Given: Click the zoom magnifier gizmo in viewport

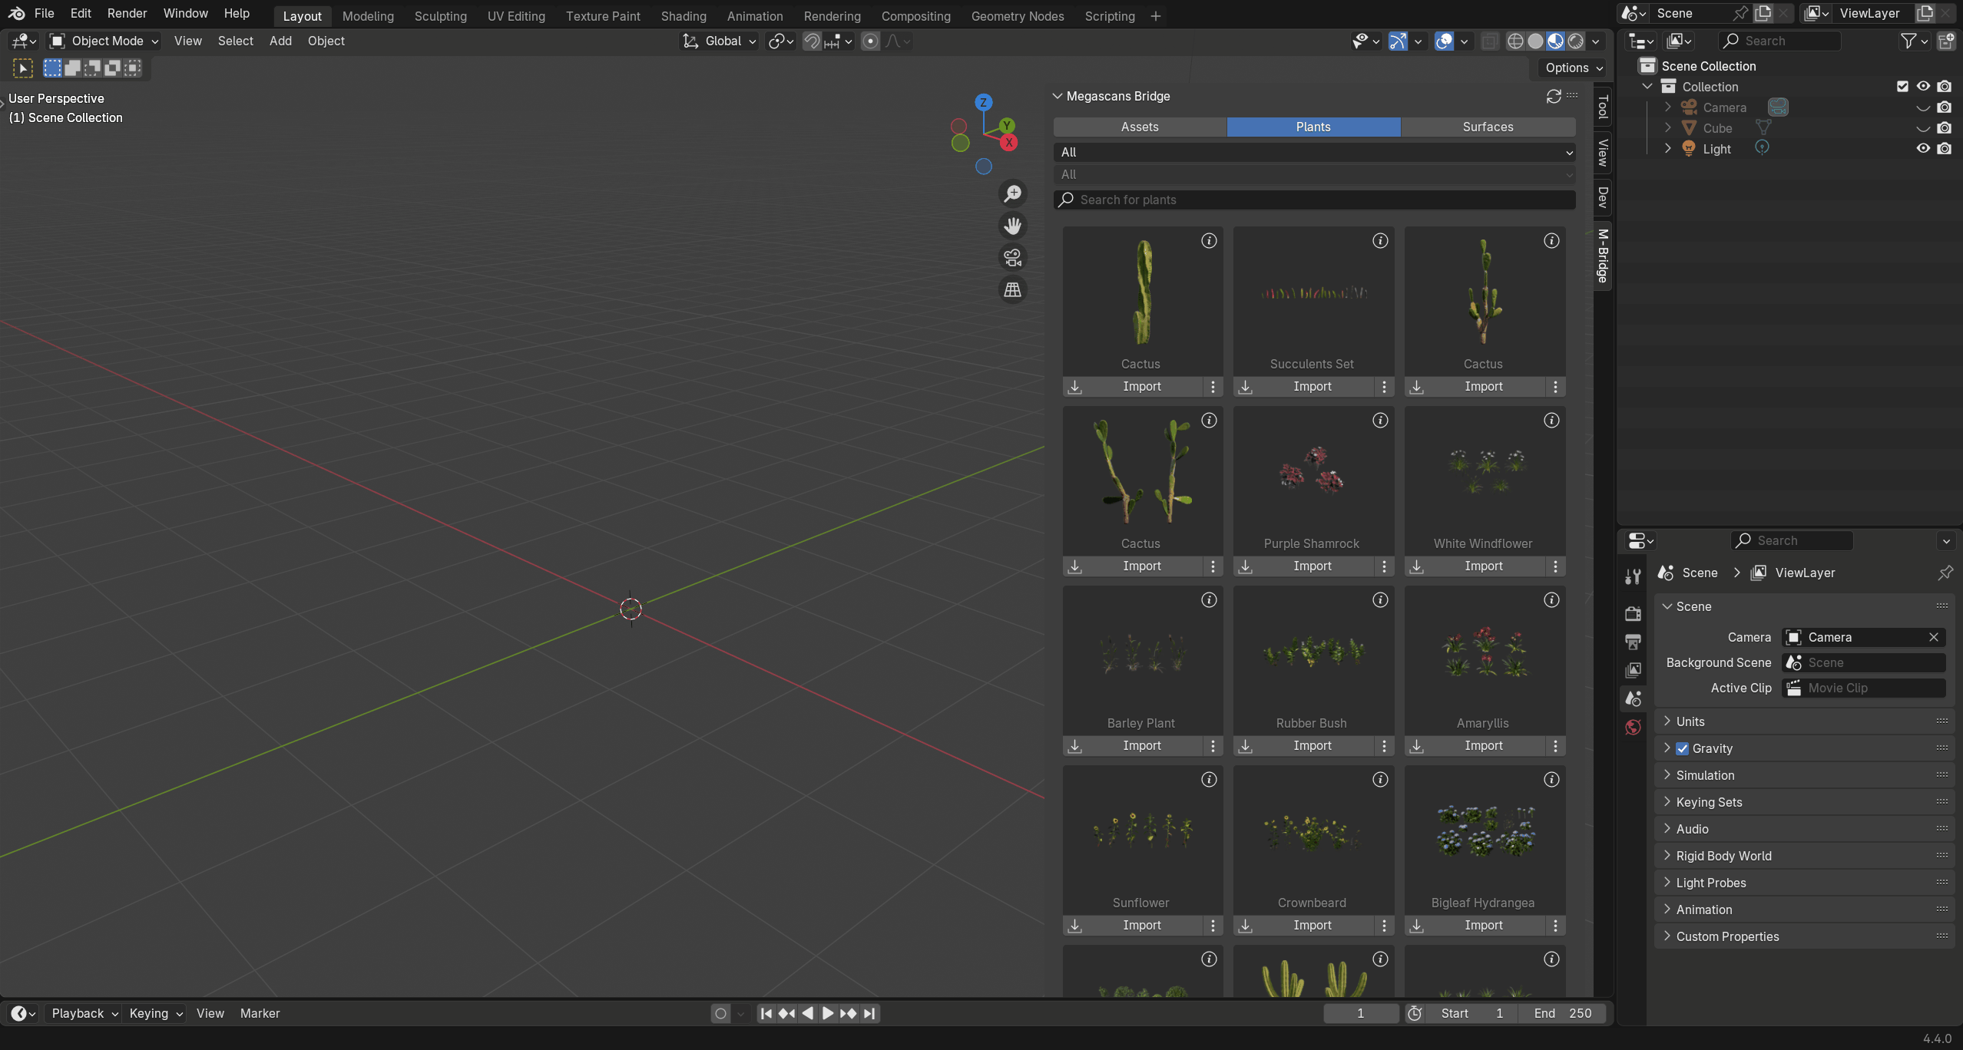Looking at the screenshot, I should [1013, 193].
